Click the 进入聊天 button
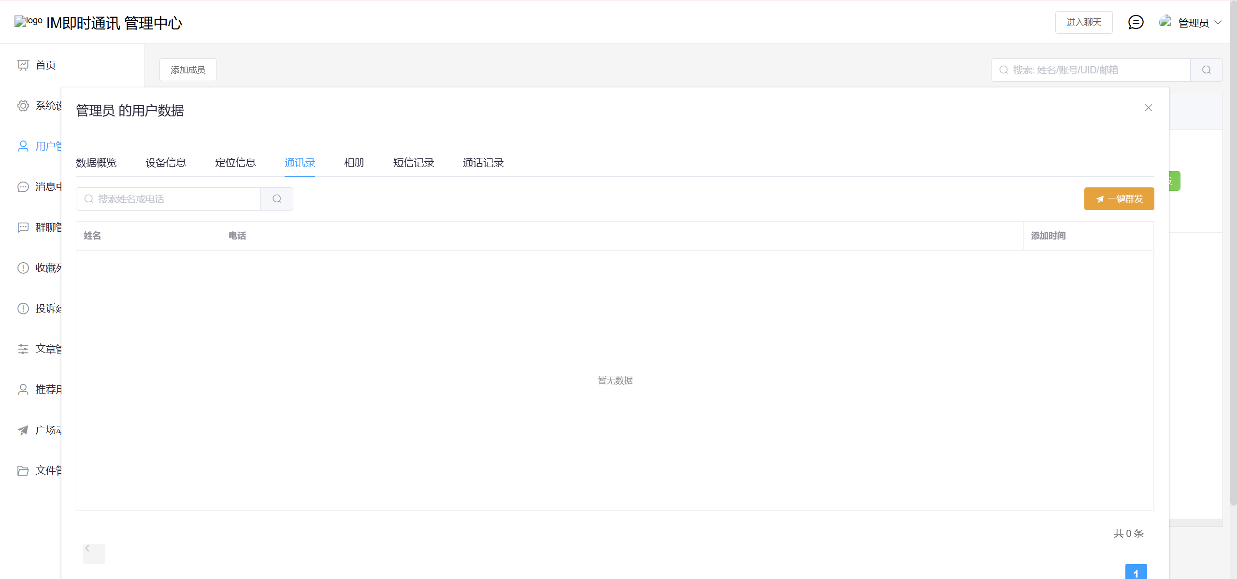Image resolution: width=1237 pixels, height=579 pixels. [x=1083, y=22]
